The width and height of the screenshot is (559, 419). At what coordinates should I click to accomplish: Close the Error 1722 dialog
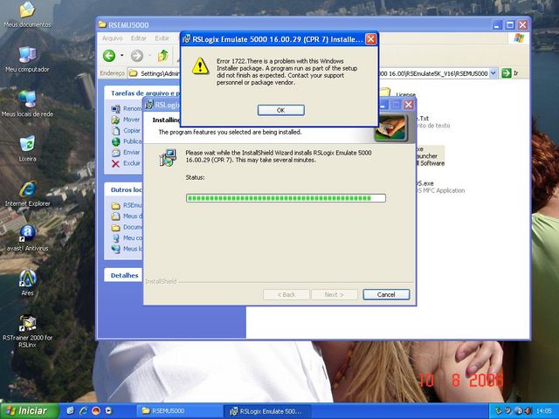point(370,38)
